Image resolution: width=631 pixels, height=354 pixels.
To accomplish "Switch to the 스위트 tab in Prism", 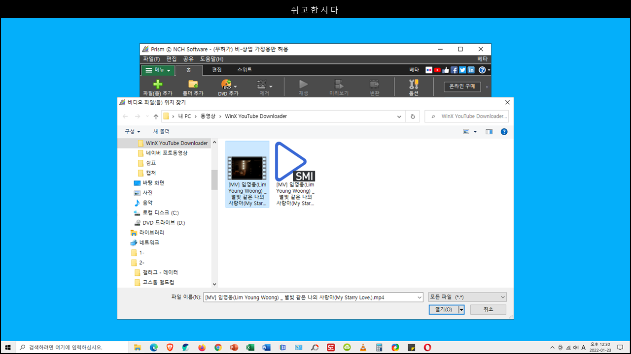I will 244,70.
